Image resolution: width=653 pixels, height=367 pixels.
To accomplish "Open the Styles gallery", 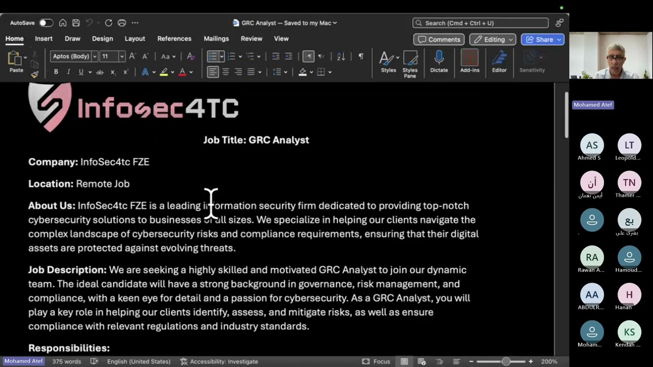I will (x=388, y=62).
